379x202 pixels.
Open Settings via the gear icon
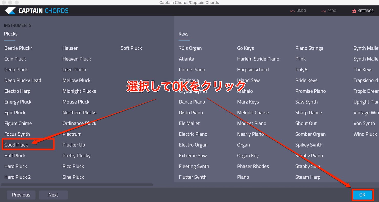(354, 11)
